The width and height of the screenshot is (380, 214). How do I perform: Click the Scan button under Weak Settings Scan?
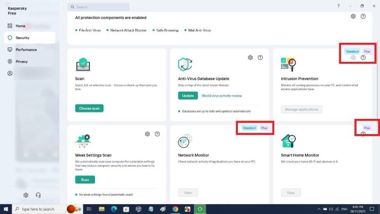click(x=85, y=180)
